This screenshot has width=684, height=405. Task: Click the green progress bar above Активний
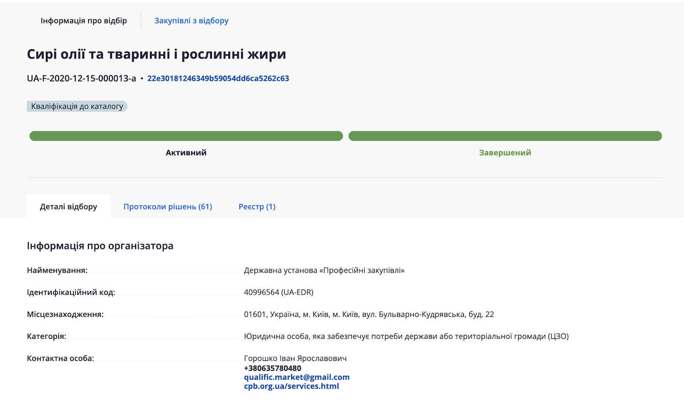[x=186, y=136]
